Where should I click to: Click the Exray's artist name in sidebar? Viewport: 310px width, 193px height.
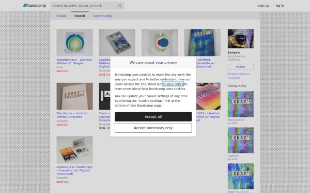234,52
